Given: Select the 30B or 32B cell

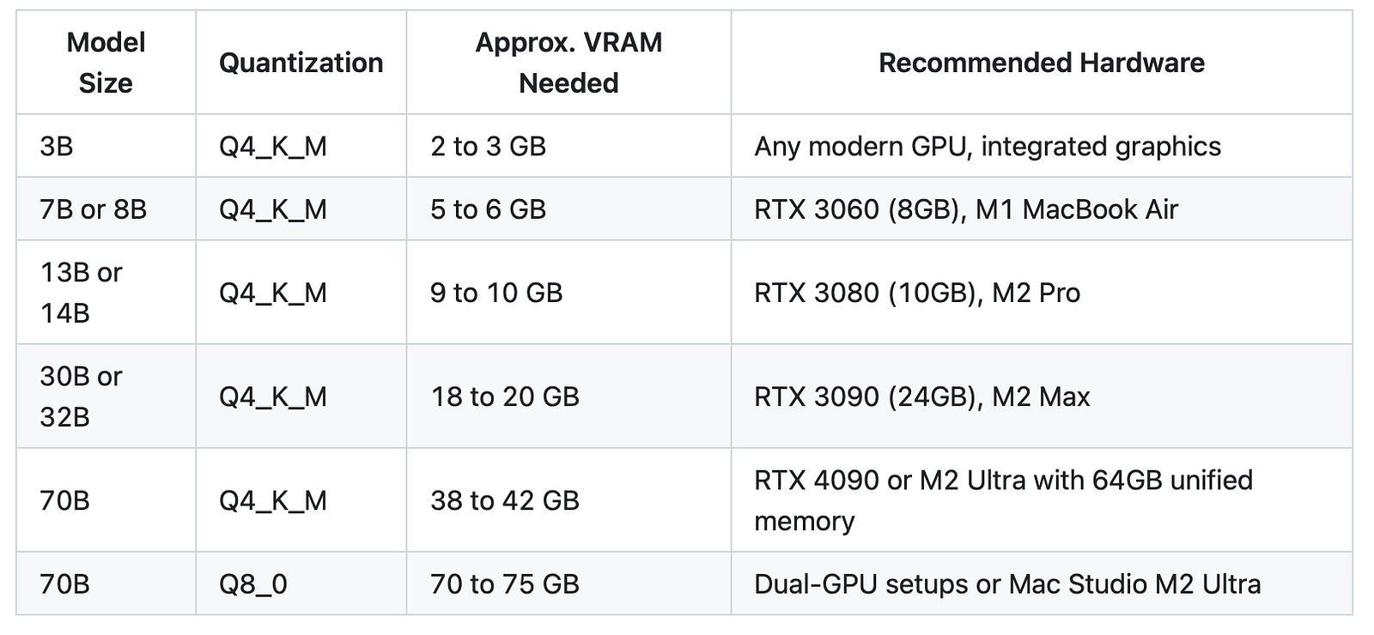Looking at the screenshot, I should pos(106,396).
